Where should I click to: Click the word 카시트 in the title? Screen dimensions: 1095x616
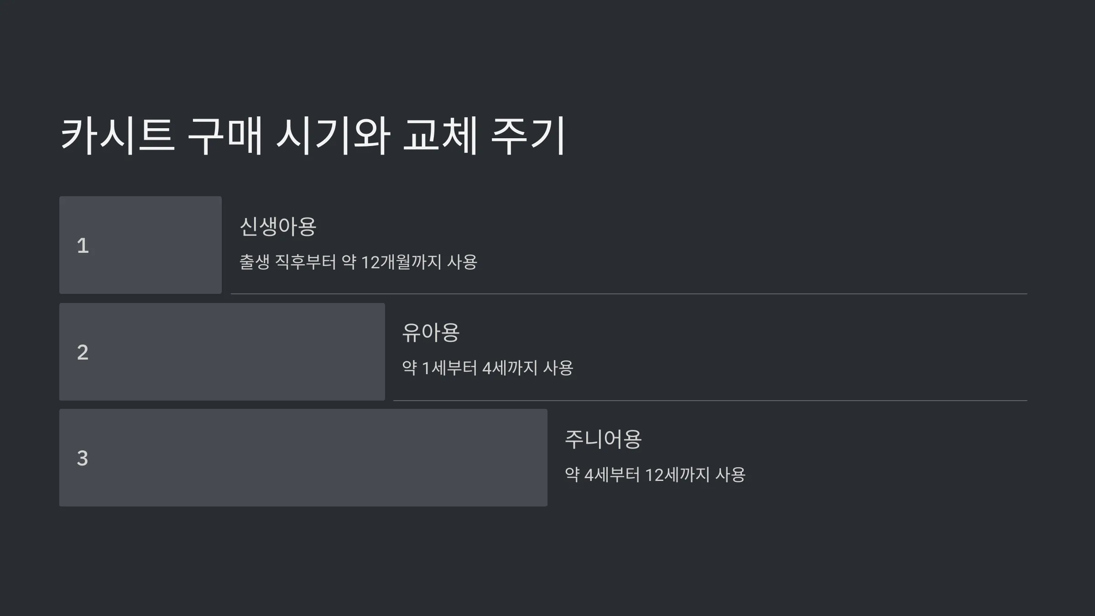coord(118,136)
